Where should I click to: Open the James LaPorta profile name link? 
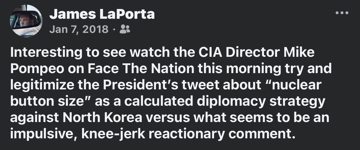tap(102, 15)
